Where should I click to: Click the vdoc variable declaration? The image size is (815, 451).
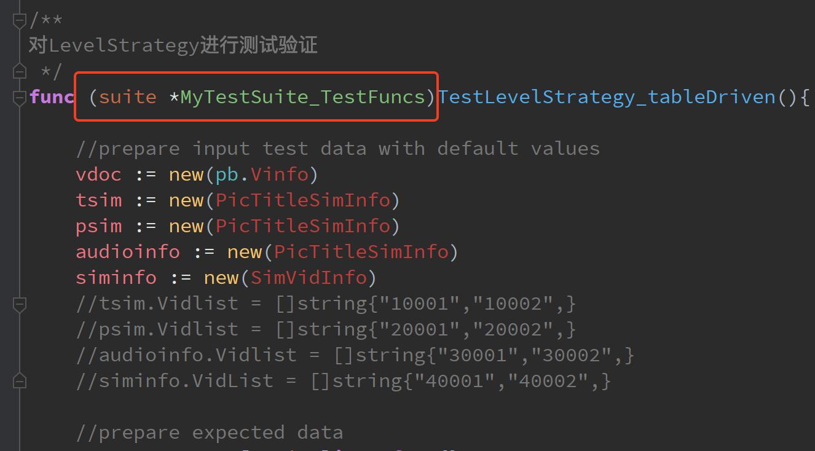(x=98, y=175)
